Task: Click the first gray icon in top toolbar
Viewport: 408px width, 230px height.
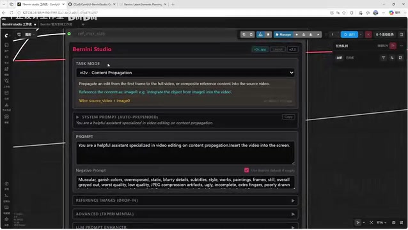Action: pos(244,34)
